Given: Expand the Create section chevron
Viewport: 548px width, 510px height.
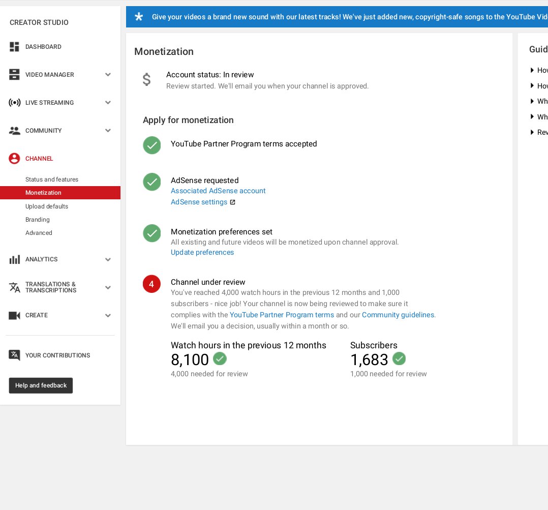Looking at the screenshot, I should point(108,315).
